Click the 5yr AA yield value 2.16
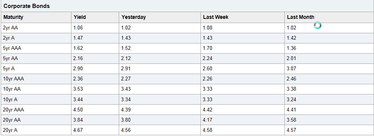Viewport: 374px width, 136px height. pos(78,58)
